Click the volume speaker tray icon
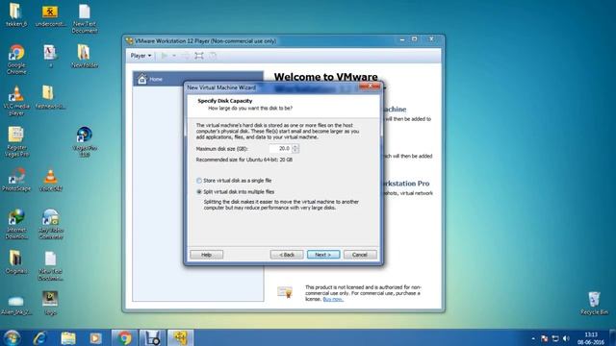Viewport: 616px width, 346px height. 566,337
